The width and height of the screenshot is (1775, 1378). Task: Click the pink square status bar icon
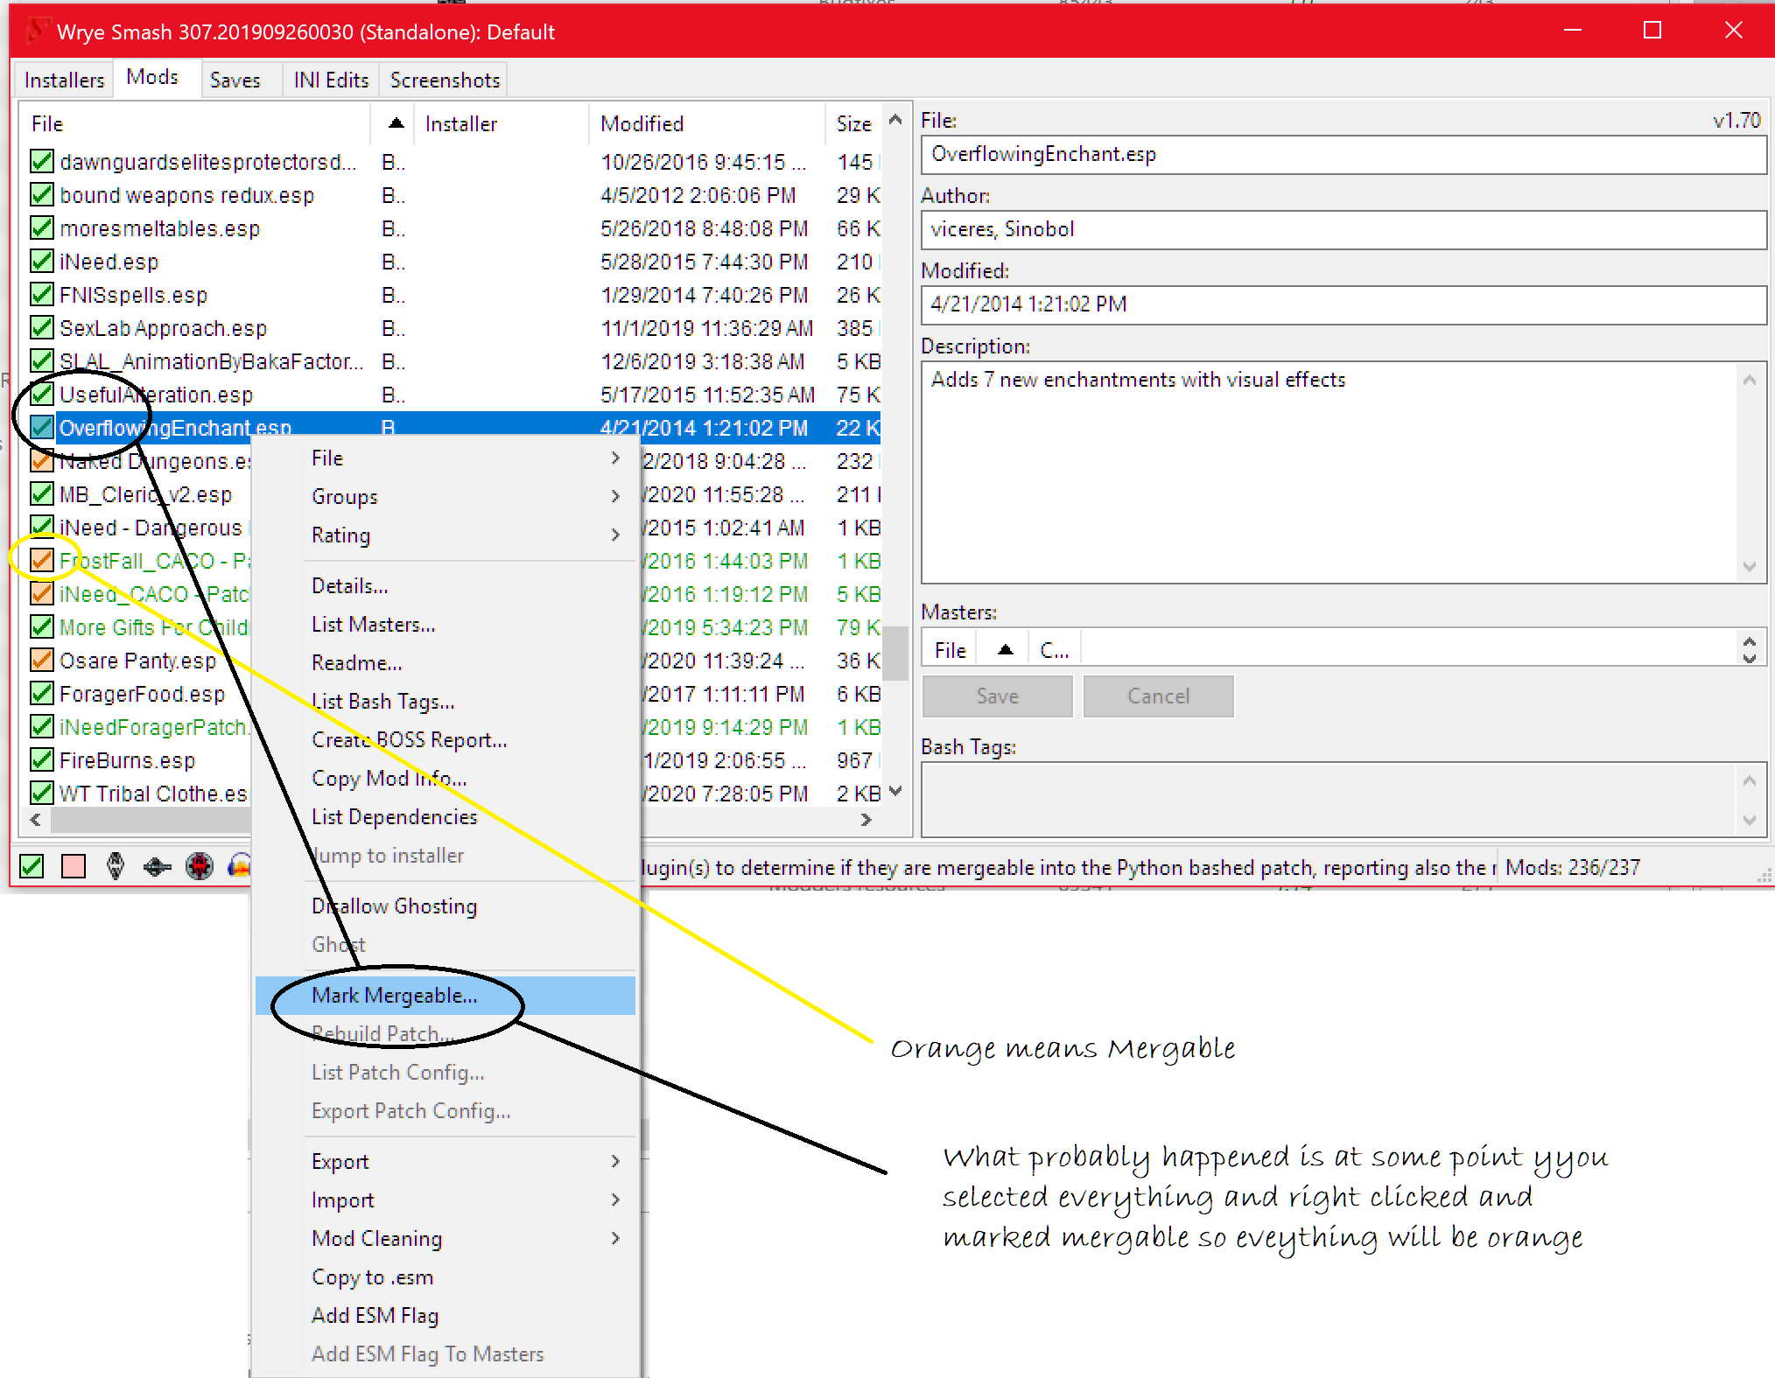tap(74, 866)
